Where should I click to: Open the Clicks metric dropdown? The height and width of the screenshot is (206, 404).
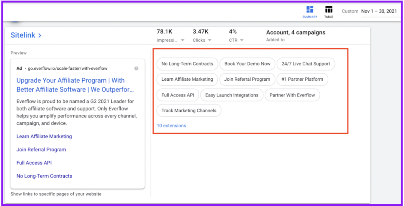pos(209,40)
